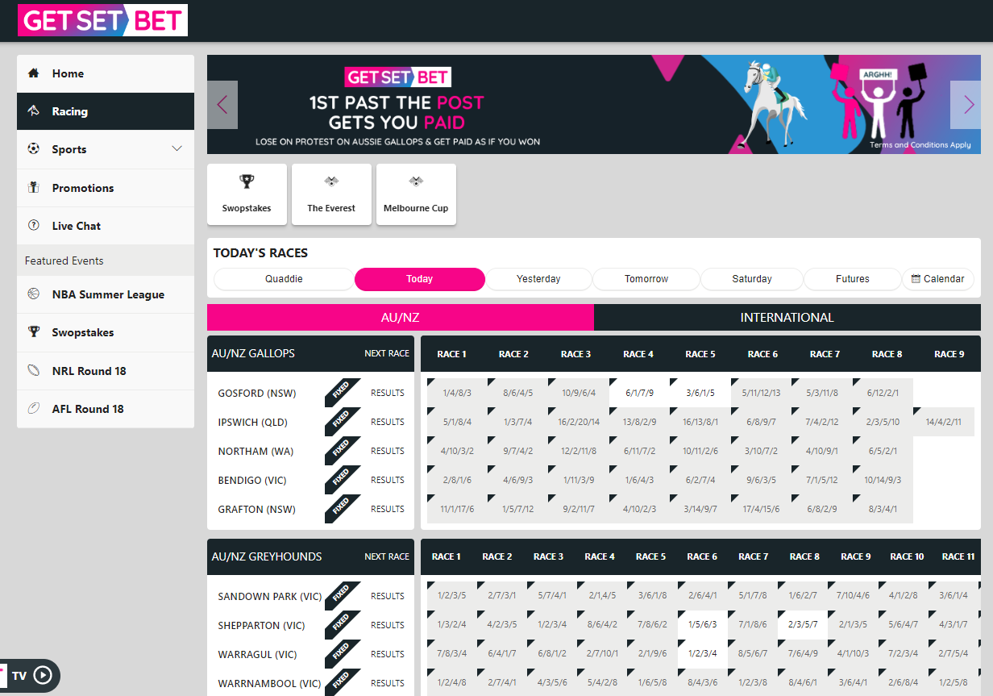
Task: View Results for Gosford (NSW)
Action: (x=388, y=393)
